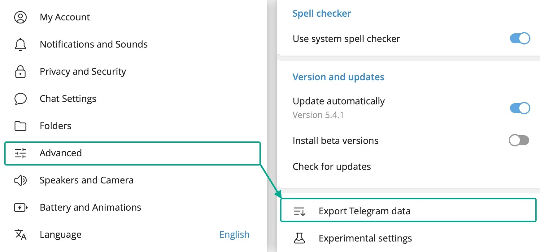Open Export Telegram data option

pos(364,211)
